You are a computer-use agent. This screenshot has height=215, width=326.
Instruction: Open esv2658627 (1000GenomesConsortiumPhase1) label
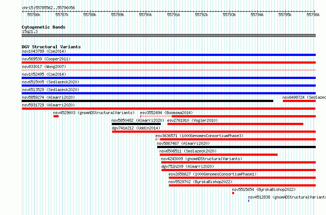point(212,174)
